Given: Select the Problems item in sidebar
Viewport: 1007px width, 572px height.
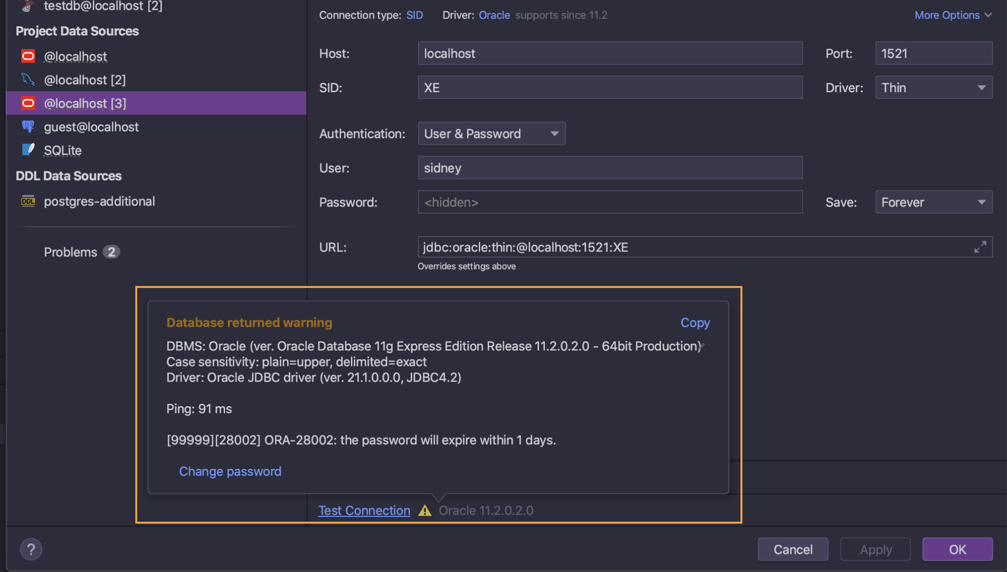Looking at the screenshot, I should click(x=71, y=252).
